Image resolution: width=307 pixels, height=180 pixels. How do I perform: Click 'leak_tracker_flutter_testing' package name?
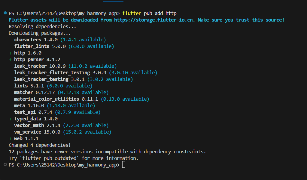pyautogui.click(x=52, y=72)
